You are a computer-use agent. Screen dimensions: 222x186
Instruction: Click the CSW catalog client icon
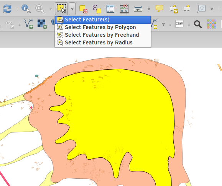point(179,24)
